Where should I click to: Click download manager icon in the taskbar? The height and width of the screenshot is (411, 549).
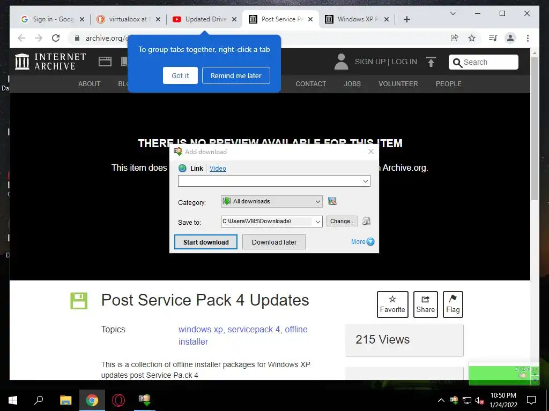[x=145, y=400]
